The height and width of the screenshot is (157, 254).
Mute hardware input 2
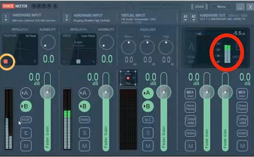pos(84,146)
